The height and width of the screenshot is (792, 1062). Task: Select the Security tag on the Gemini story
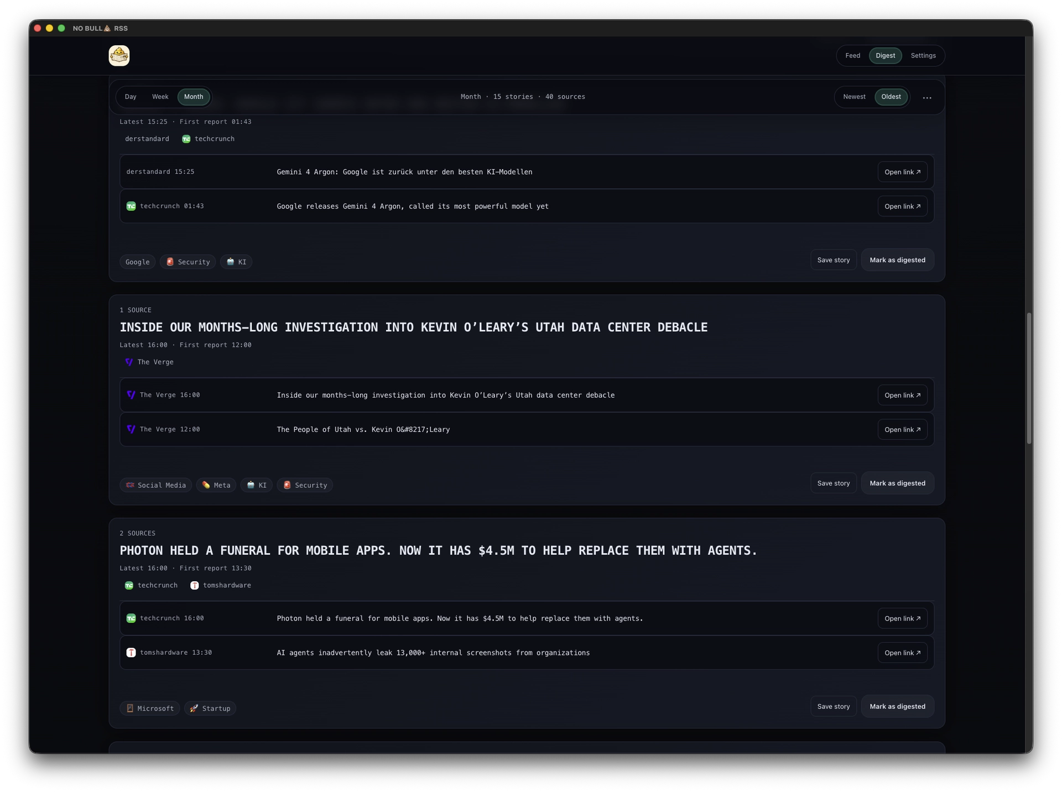pyautogui.click(x=188, y=262)
